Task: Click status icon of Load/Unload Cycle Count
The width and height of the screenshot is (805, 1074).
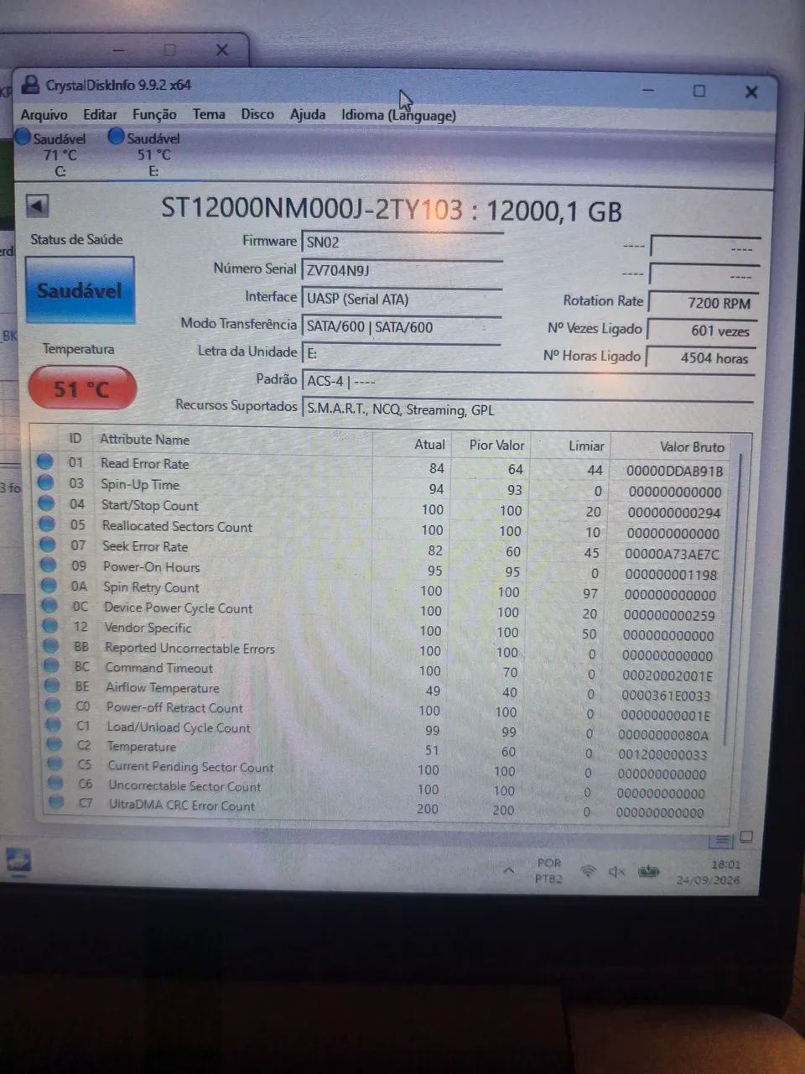Action: [54, 725]
